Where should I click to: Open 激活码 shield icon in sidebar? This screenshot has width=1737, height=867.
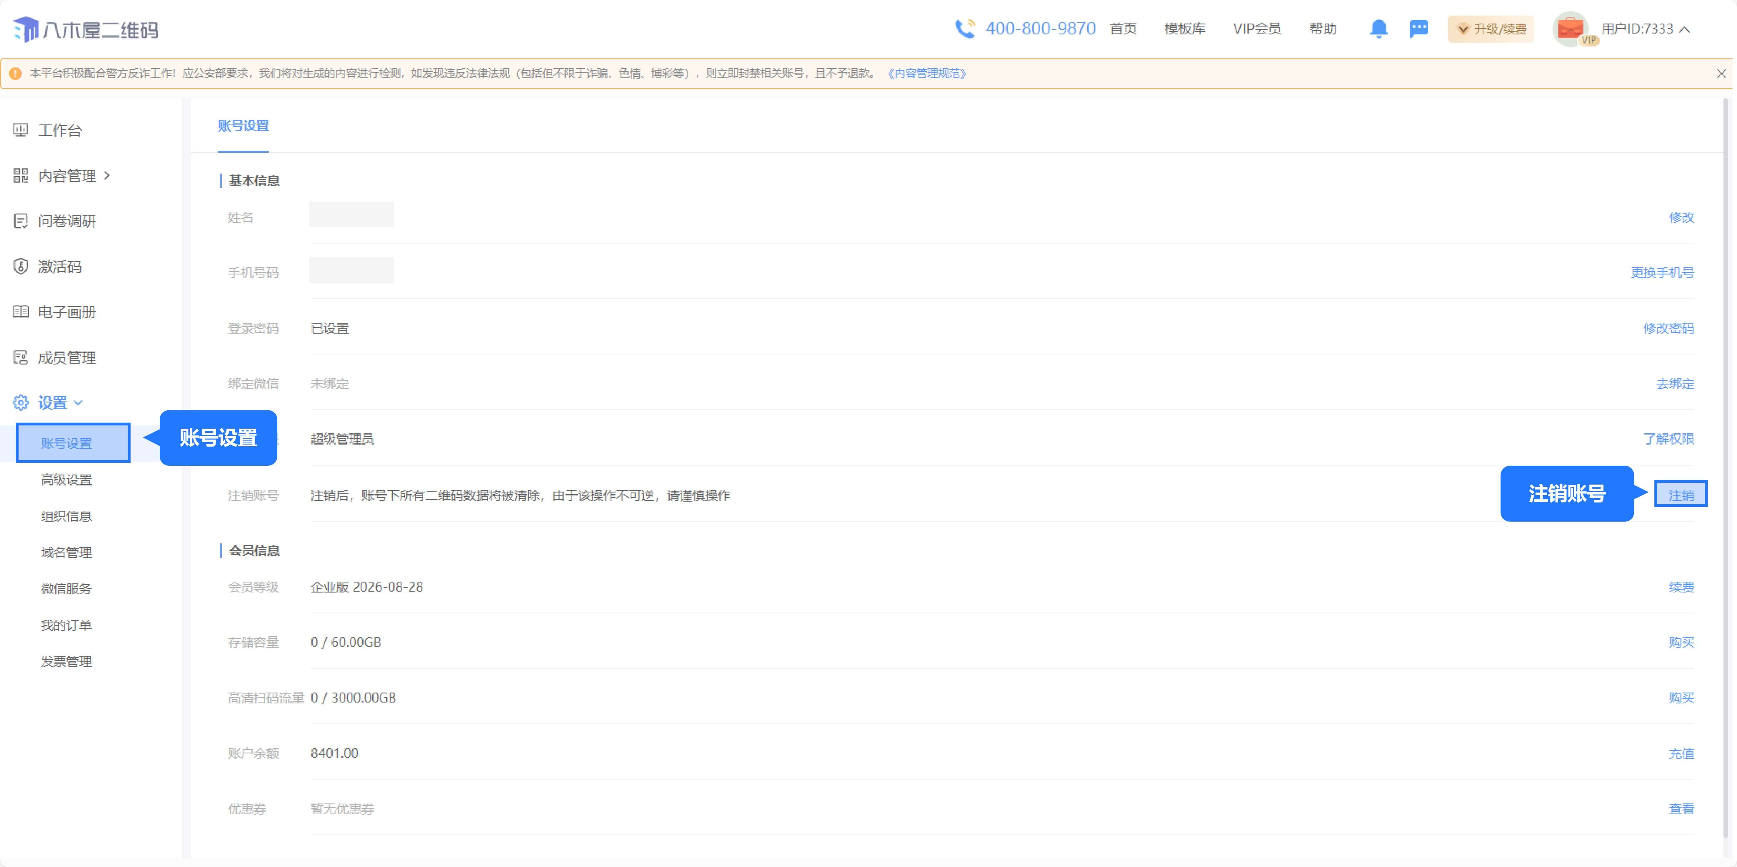21,267
